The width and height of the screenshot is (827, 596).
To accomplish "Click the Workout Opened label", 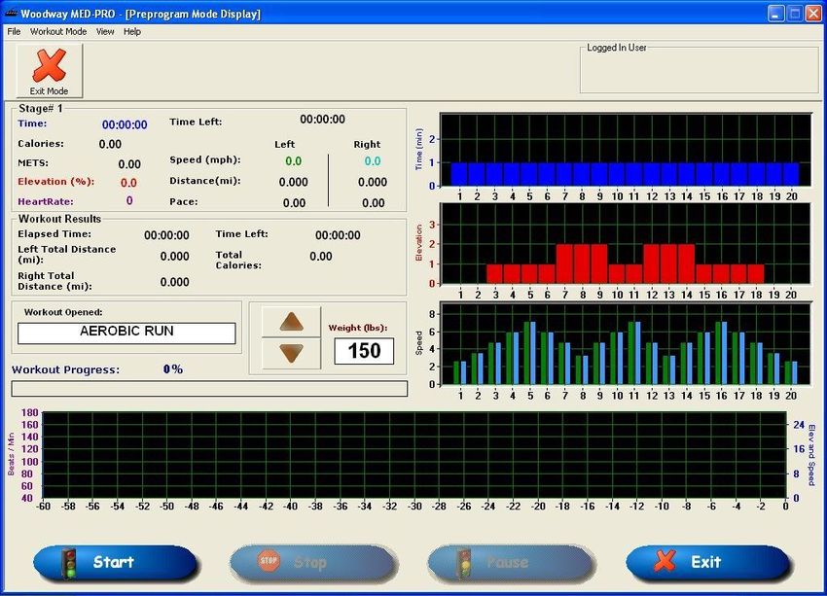I will click(x=63, y=312).
